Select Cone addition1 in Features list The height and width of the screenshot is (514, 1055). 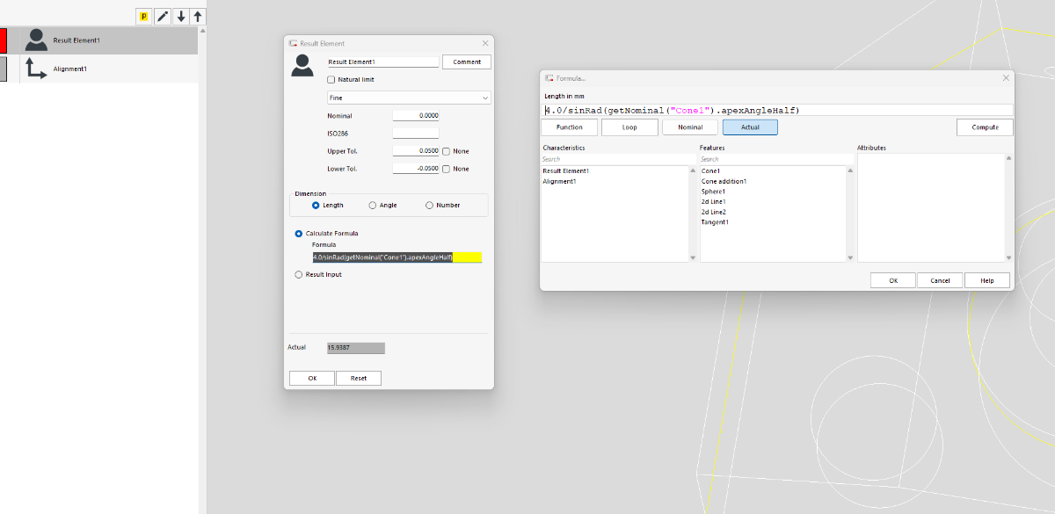[x=724, y=181]
